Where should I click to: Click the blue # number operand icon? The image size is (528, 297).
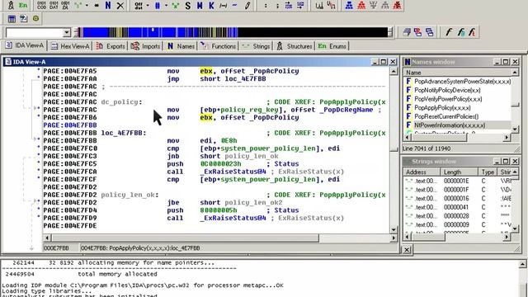click(158, 5)
